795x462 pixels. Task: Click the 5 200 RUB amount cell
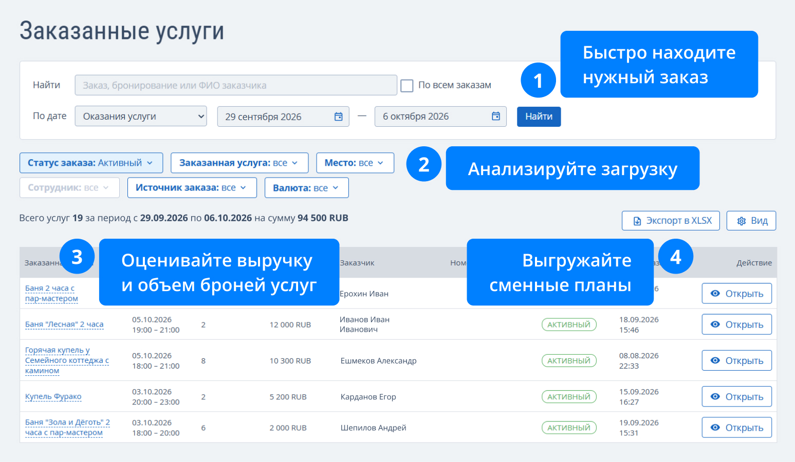pos(288,396)
